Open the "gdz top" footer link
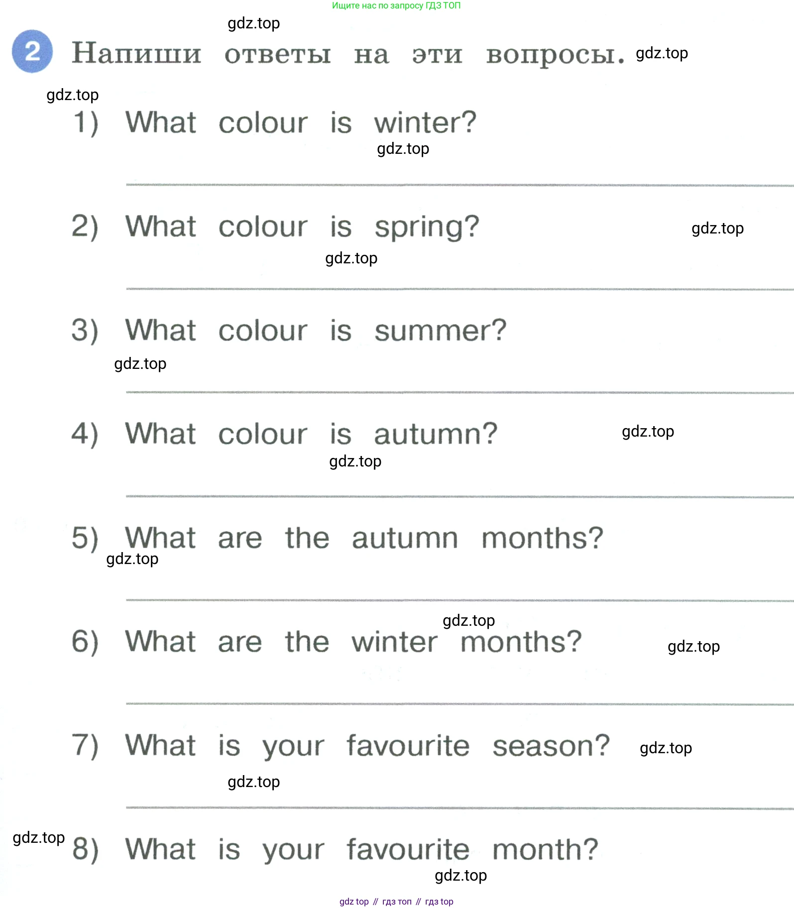Screen dimensions: 794x909 [x=354, y=902]
